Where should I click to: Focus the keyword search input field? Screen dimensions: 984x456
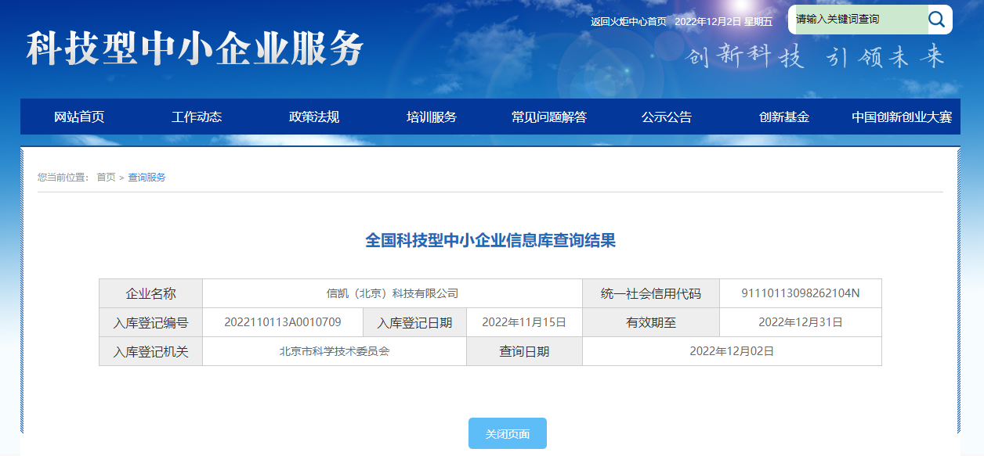pos(859,20)
